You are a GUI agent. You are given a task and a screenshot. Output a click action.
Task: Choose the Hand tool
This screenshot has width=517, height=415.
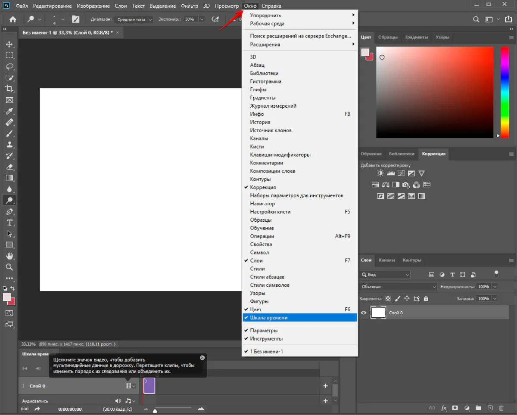[9, 256]
